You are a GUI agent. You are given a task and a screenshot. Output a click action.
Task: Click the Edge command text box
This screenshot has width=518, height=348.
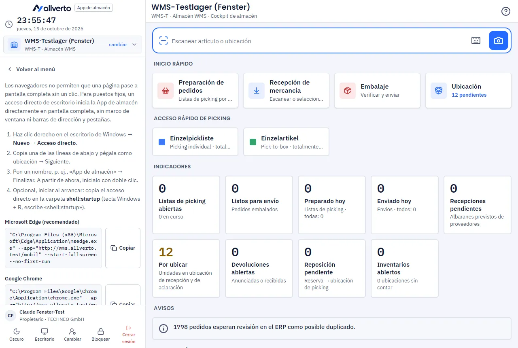(x=53, y=248)
